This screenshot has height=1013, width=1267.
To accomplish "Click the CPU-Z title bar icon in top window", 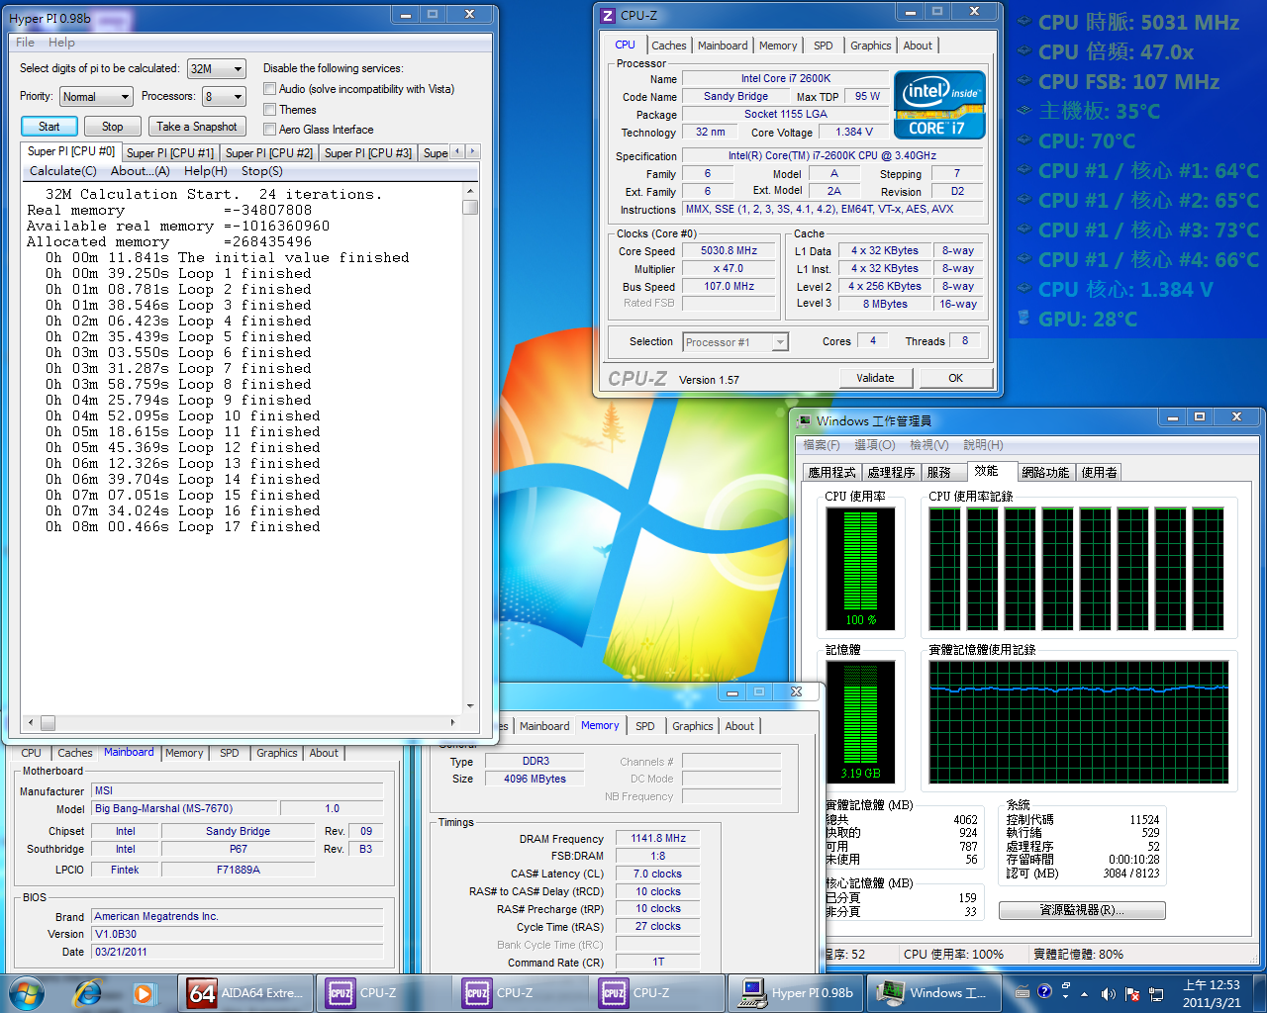I will tap(609, 16).
